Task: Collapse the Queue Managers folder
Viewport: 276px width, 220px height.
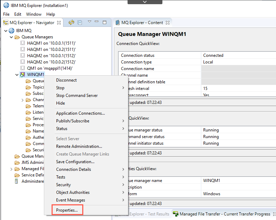Action: pos(11,37)
